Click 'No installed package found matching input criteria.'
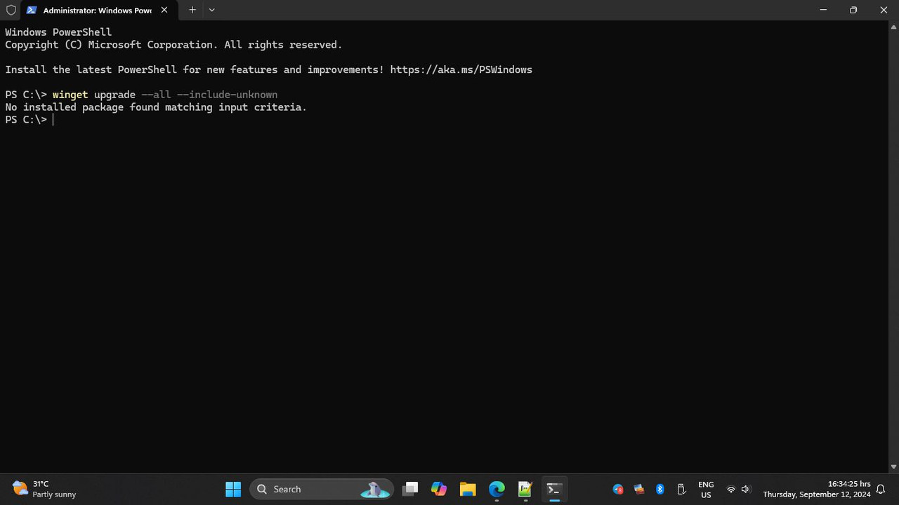Screen dimensions: 899x505 point(156,107)
